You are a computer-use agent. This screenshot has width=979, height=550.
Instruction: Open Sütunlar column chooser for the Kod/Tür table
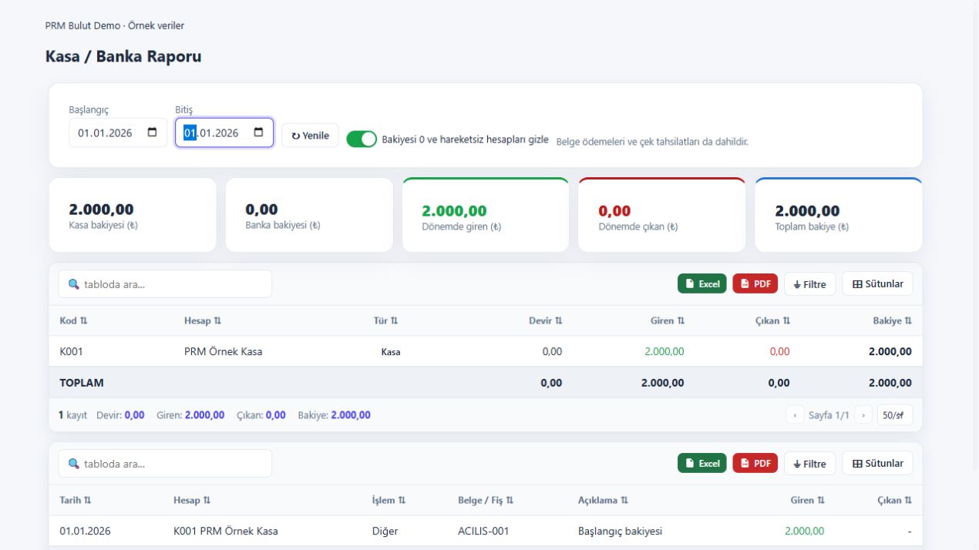click(877, 284)
